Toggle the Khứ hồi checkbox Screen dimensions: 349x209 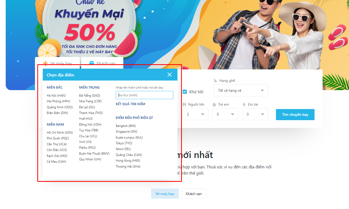point(185,92)
